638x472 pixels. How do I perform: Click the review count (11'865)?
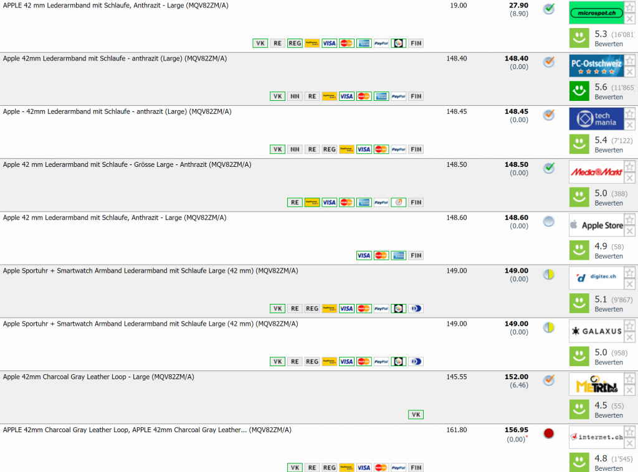622,87
